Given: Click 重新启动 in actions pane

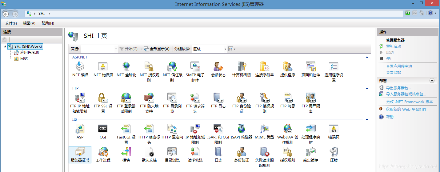Looking at the screenshot, I should coord(394,46).
